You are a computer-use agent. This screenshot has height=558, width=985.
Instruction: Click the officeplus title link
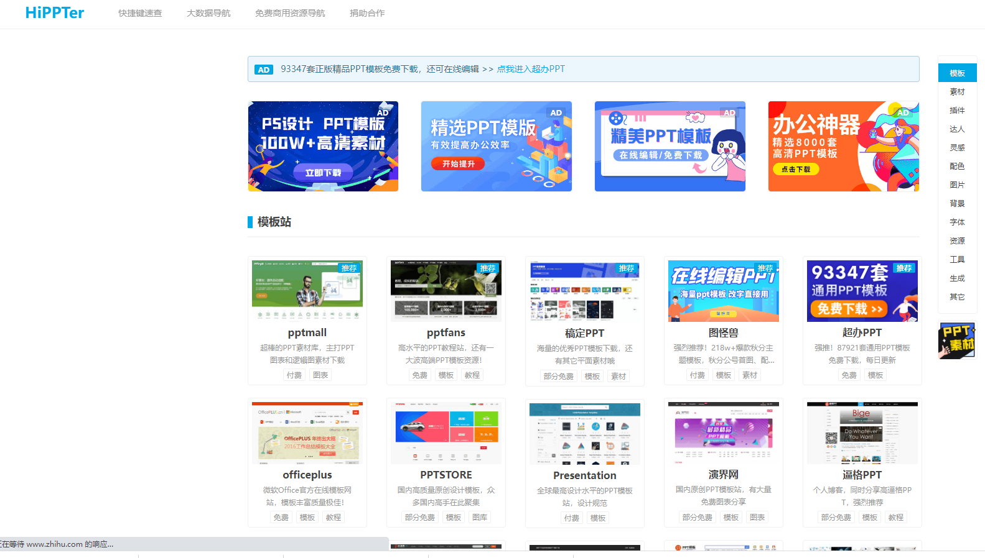coord(307,475)
